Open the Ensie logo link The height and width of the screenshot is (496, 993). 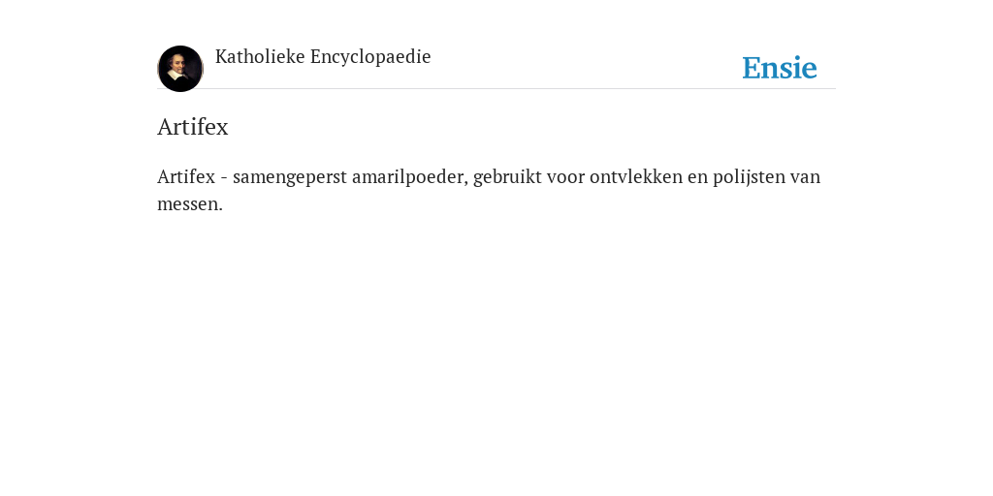click(780, 68)
